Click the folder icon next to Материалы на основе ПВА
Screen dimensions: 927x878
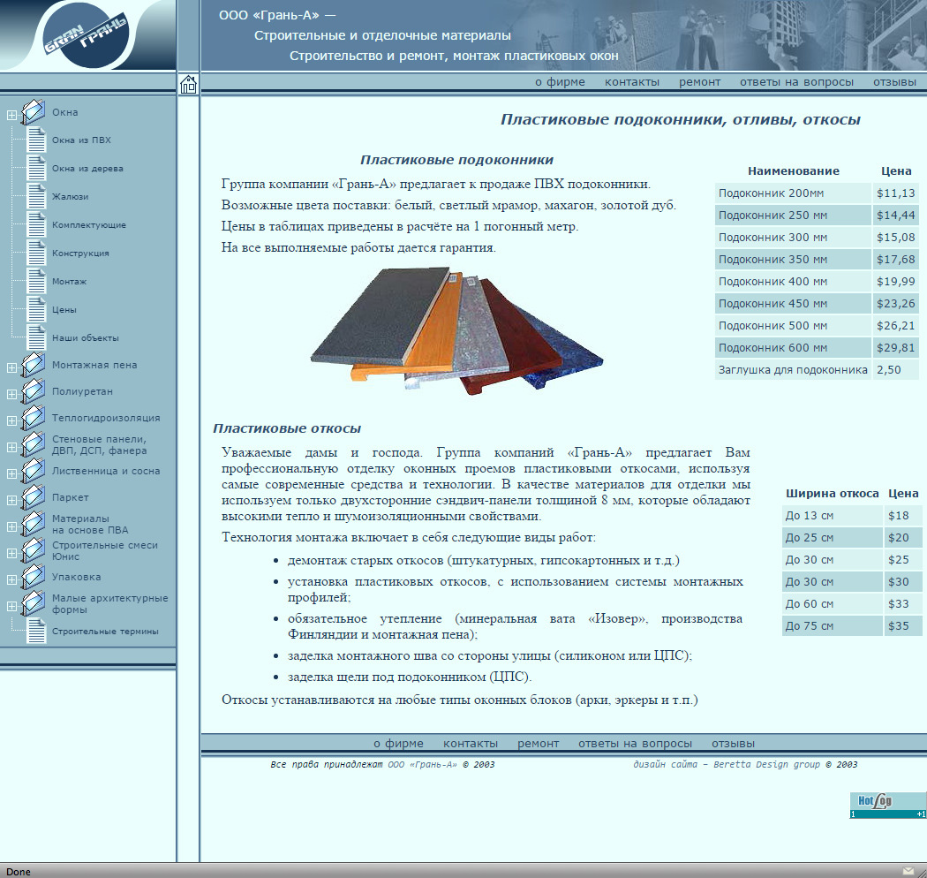(34, 524)
